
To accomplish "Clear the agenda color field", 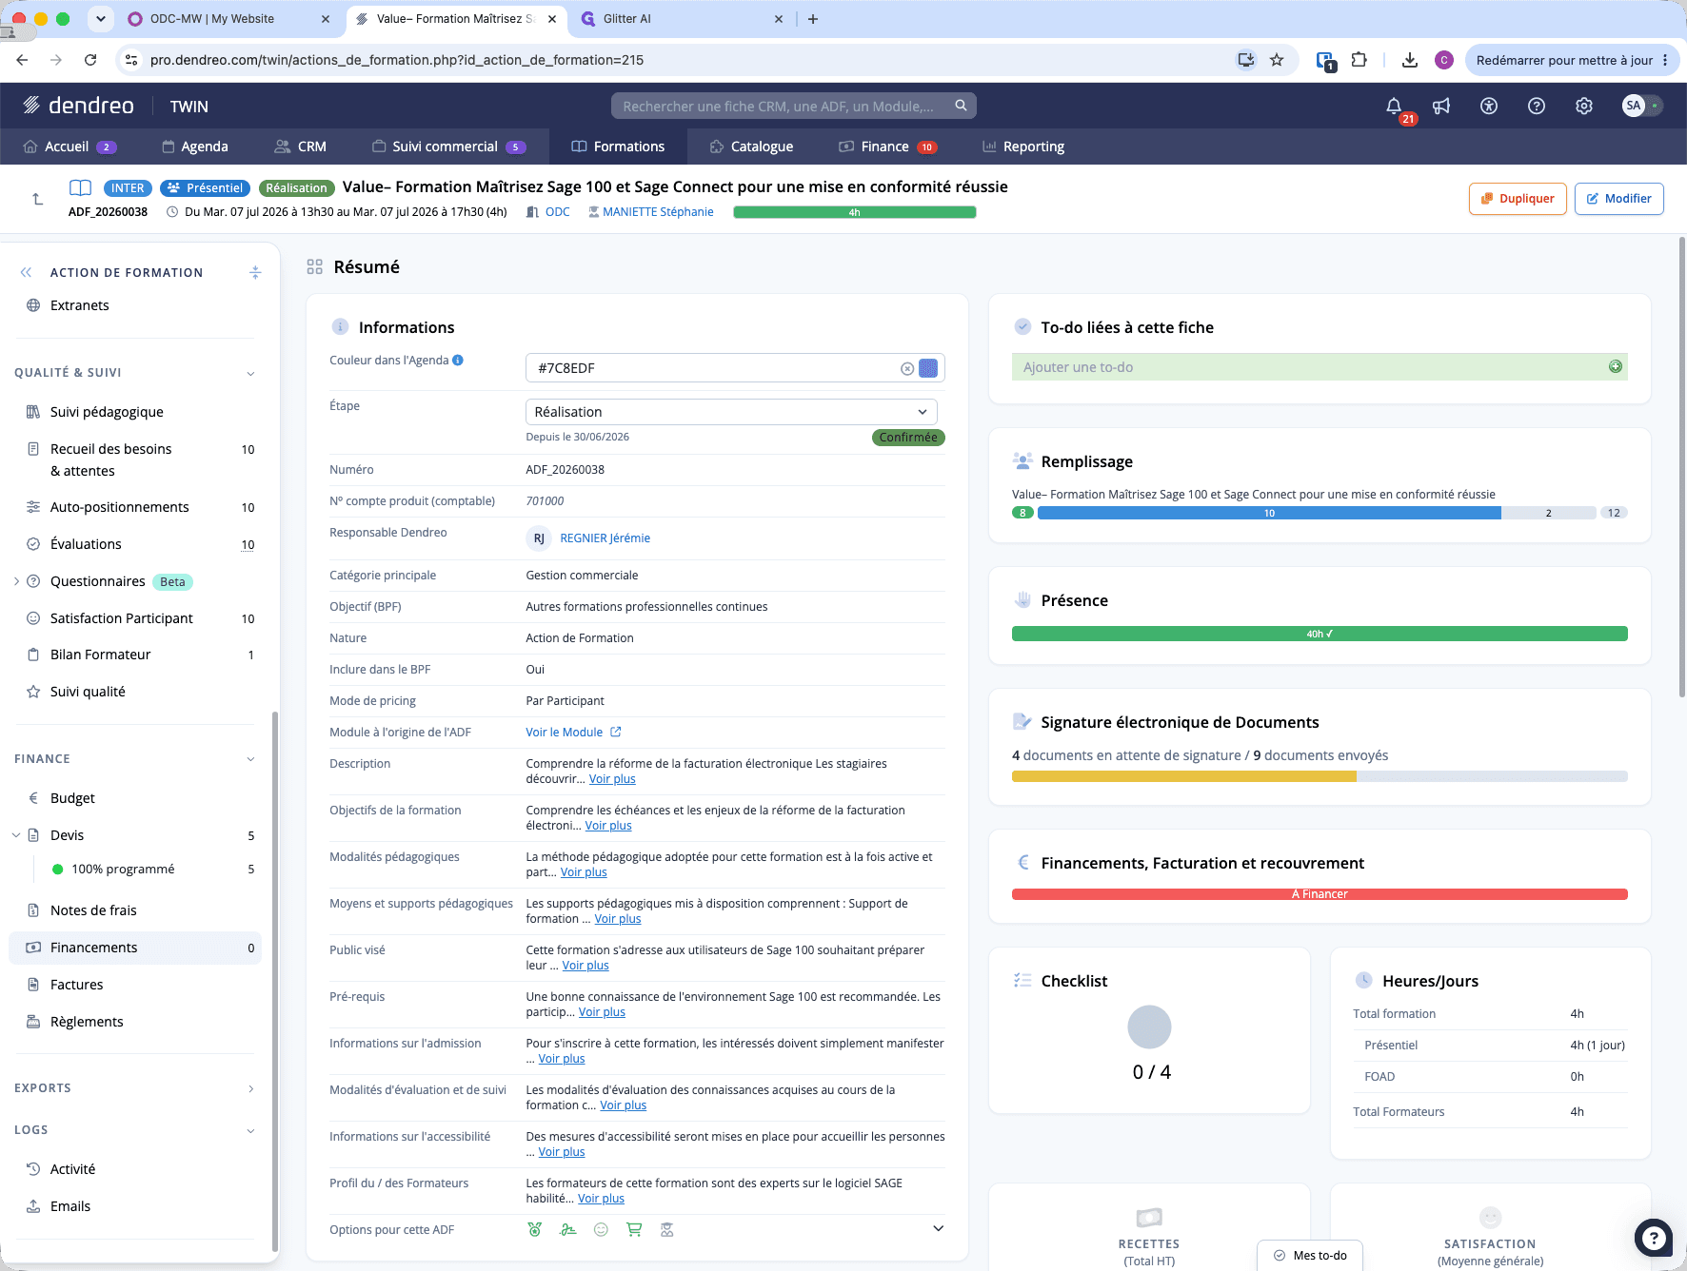I will point(907,368).
